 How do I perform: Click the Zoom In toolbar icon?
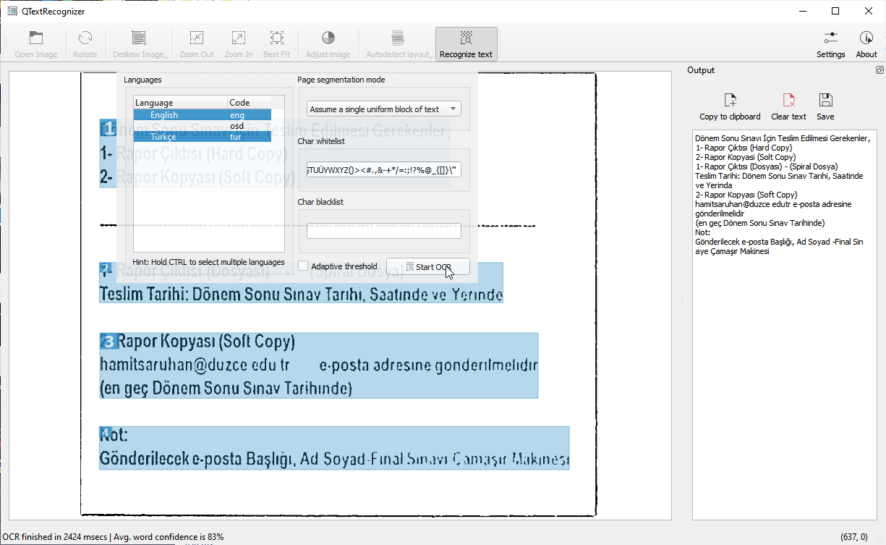(x=238, y=38)
